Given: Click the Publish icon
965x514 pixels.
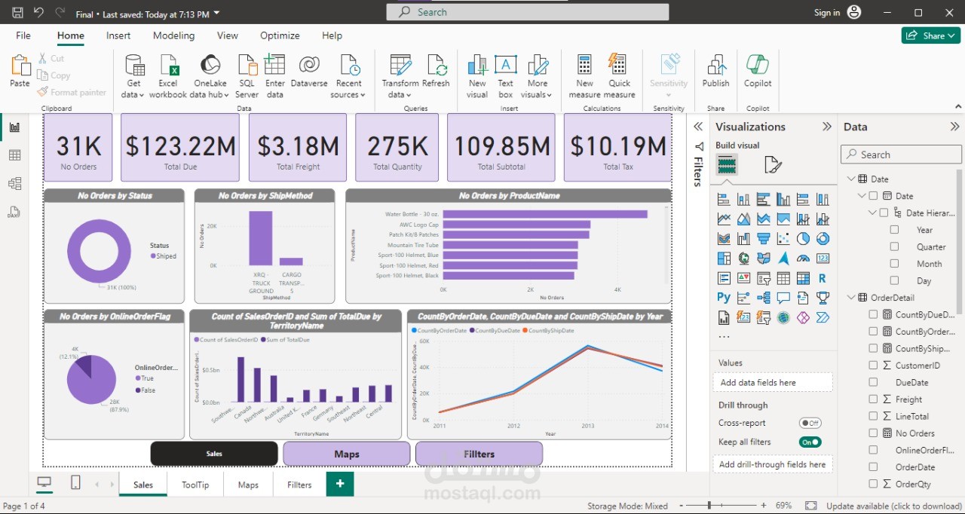Looking at the screenshot, I should [715, 72].
